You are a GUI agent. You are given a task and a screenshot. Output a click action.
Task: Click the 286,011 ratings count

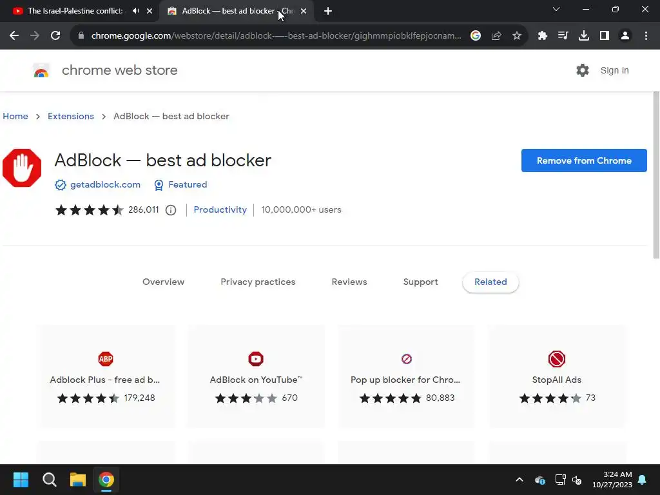(144, 209)
